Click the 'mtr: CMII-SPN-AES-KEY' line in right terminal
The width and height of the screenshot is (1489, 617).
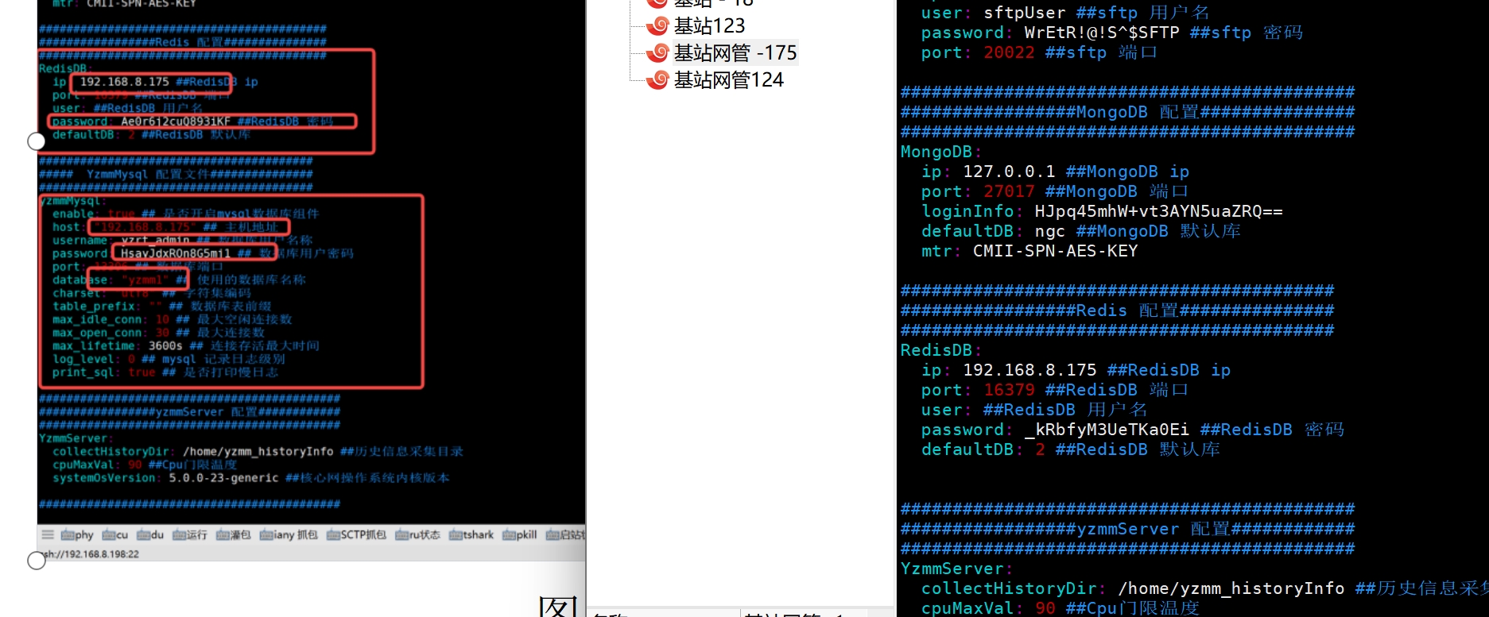(x=1030, y=251)
